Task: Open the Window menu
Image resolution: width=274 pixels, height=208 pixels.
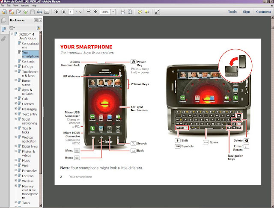Action: 25,6
